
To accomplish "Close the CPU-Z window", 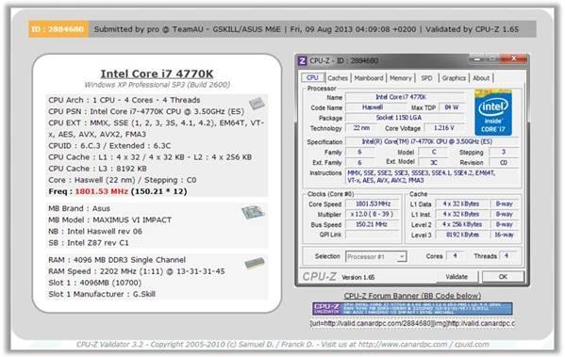I will (x=515, y=58).
